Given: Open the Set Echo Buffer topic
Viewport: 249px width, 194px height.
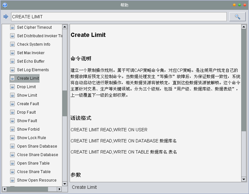Looking at the screenshot, I should pyautogui.click(x=31, y=61).
